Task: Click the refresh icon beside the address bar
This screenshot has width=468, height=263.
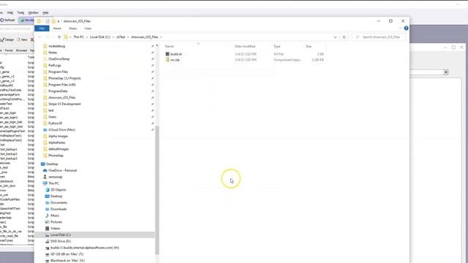Action: point(344,37)
